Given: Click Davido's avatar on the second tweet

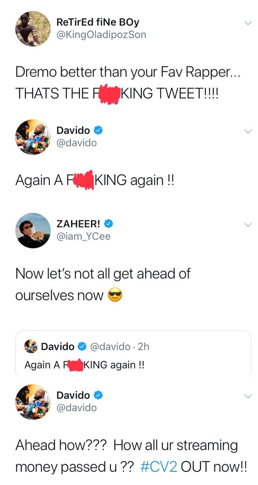Looking at the screenshot, I should pyautogui.click(x=33, y=137).
